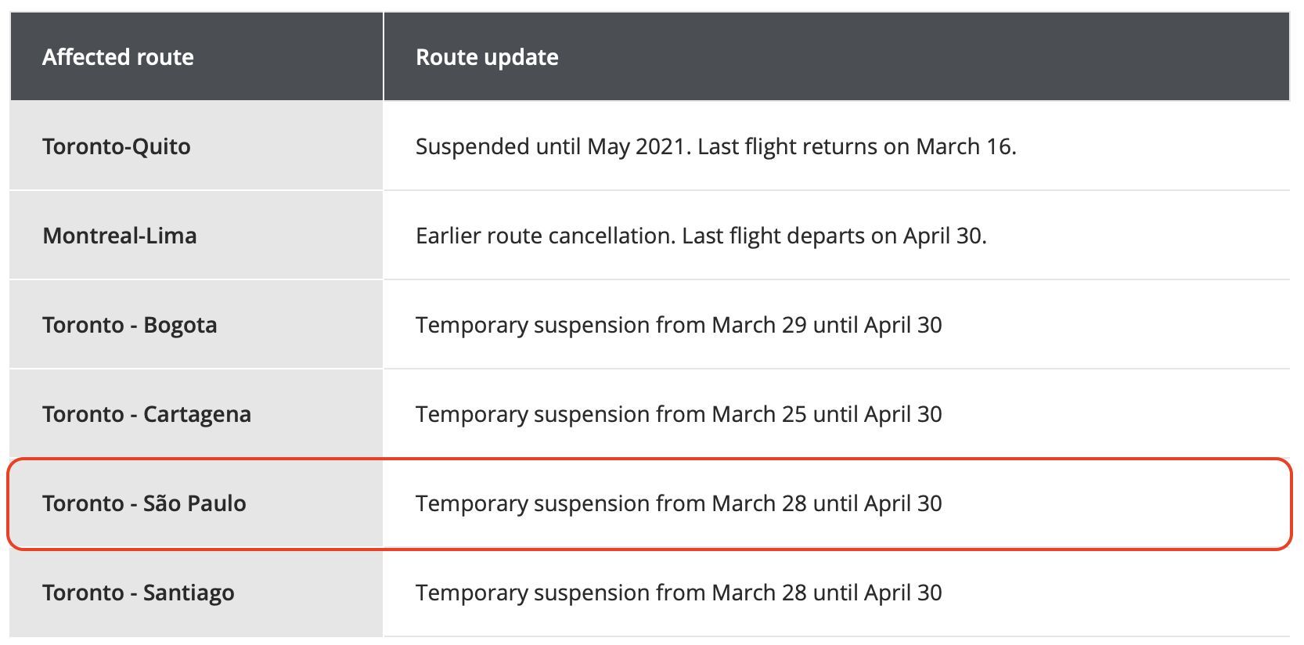Select the Toronto - São Paulo route cell
1304x645 pixels.
tap(196, 503)
